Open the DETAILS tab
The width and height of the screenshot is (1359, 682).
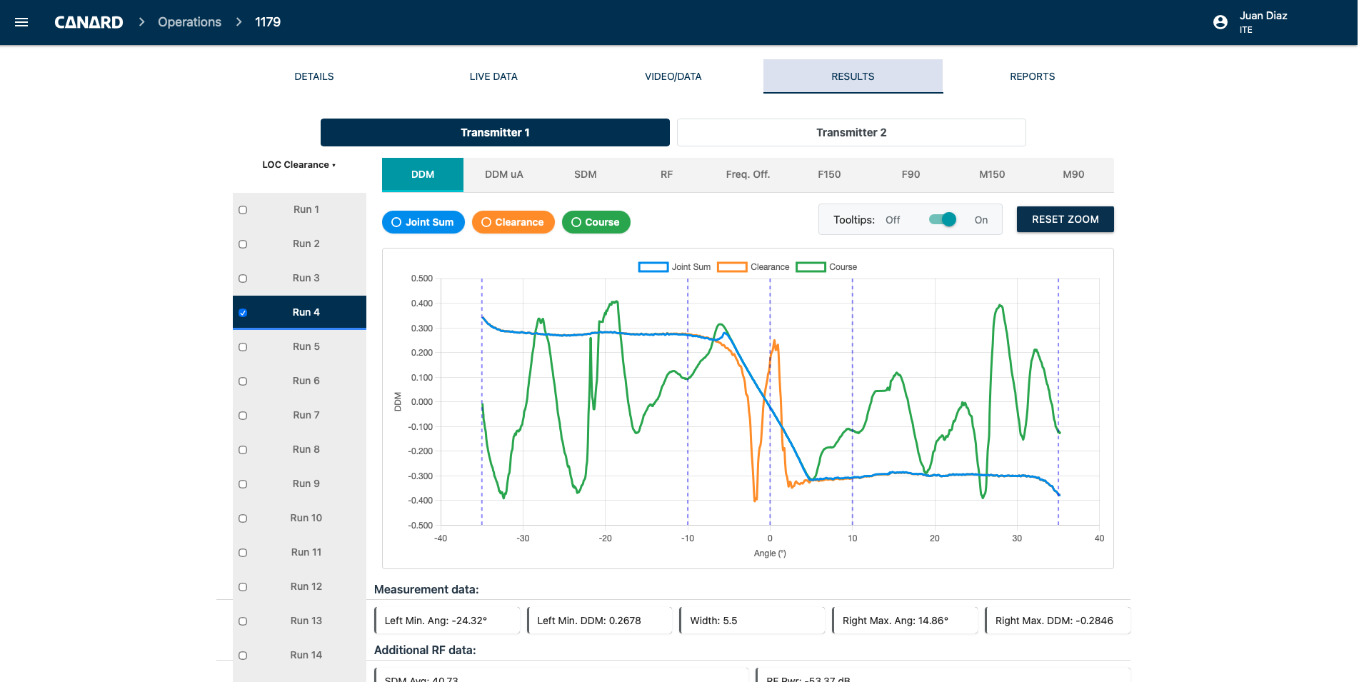314,76
